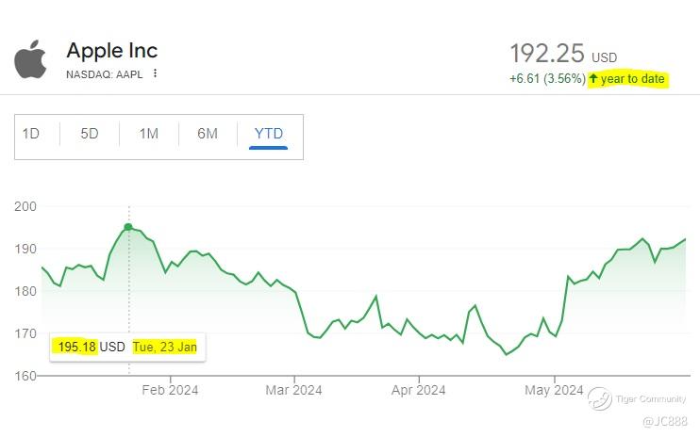Click the Apple logo icon
700x437 pixels.
pyautogui.click(x=30, y=58)
